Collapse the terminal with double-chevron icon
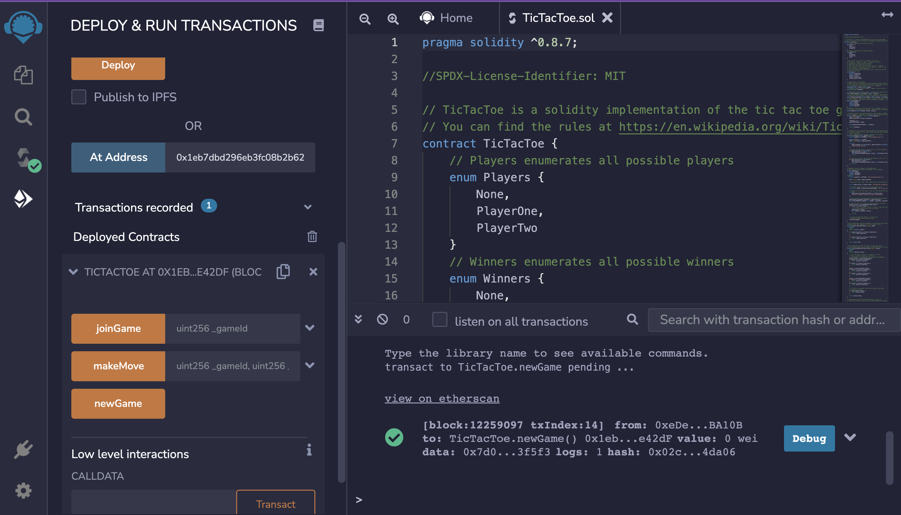The image size is (901, 515). pyautogui.click(x=358, y=319)
